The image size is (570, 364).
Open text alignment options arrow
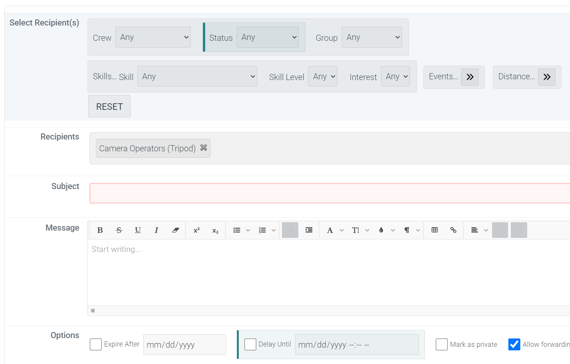pos(486,230)
